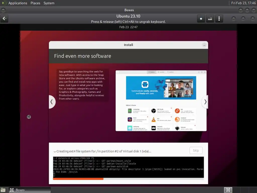Click the "GET partman-auto/disk" log line
Image resolution: width=257 pixels, height=193 pixels.
coord(91,166)
